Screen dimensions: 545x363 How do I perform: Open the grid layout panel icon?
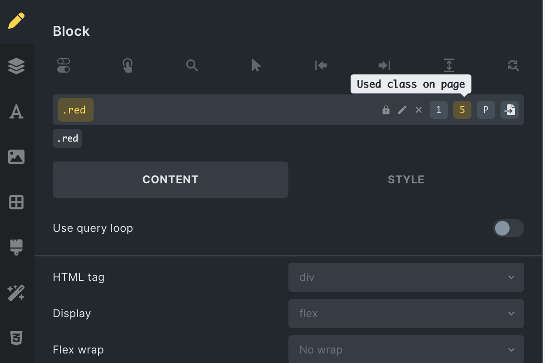pos(16,202)
